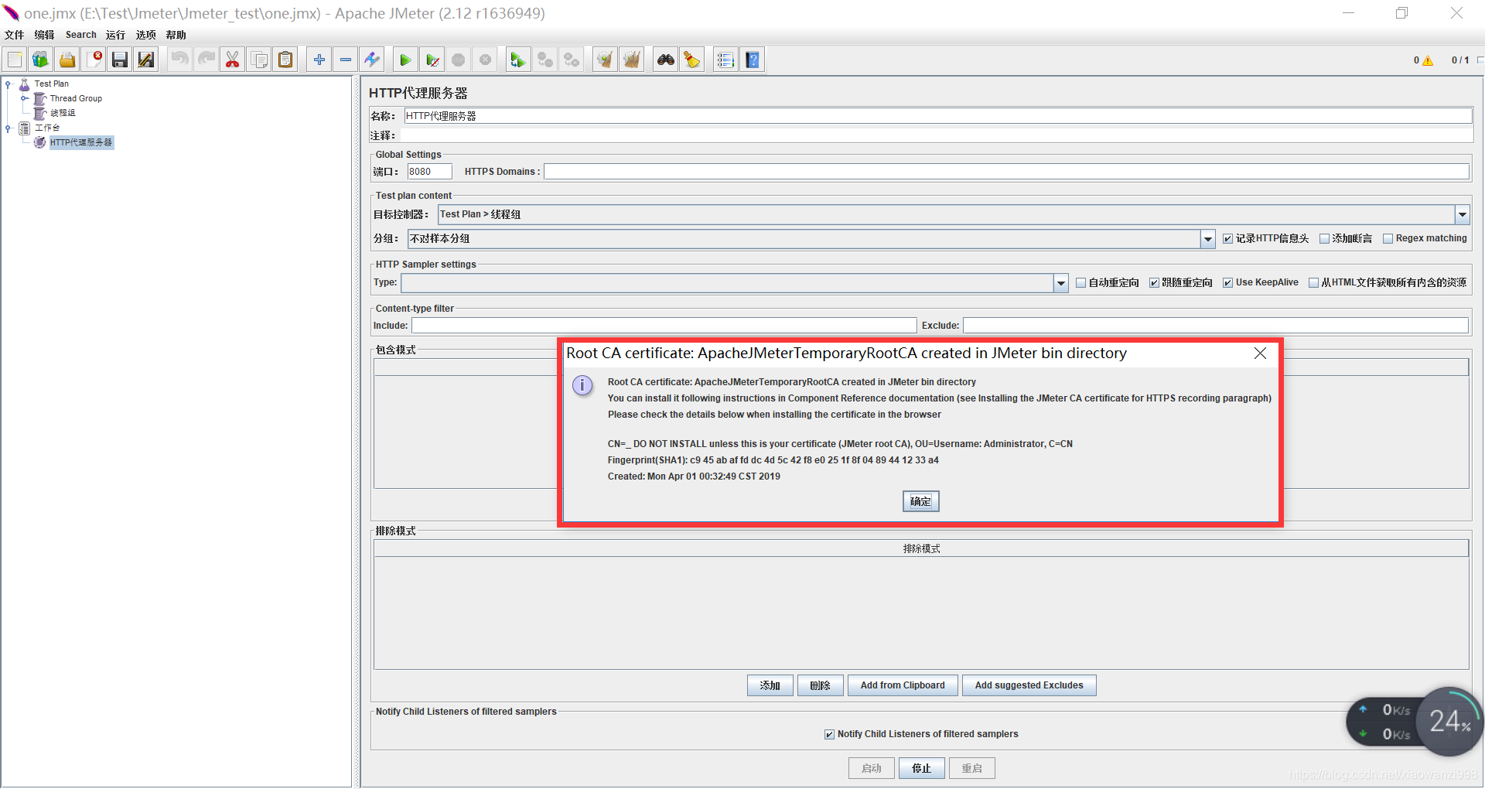Click the Clear results broom icon

tap(605, 60)
